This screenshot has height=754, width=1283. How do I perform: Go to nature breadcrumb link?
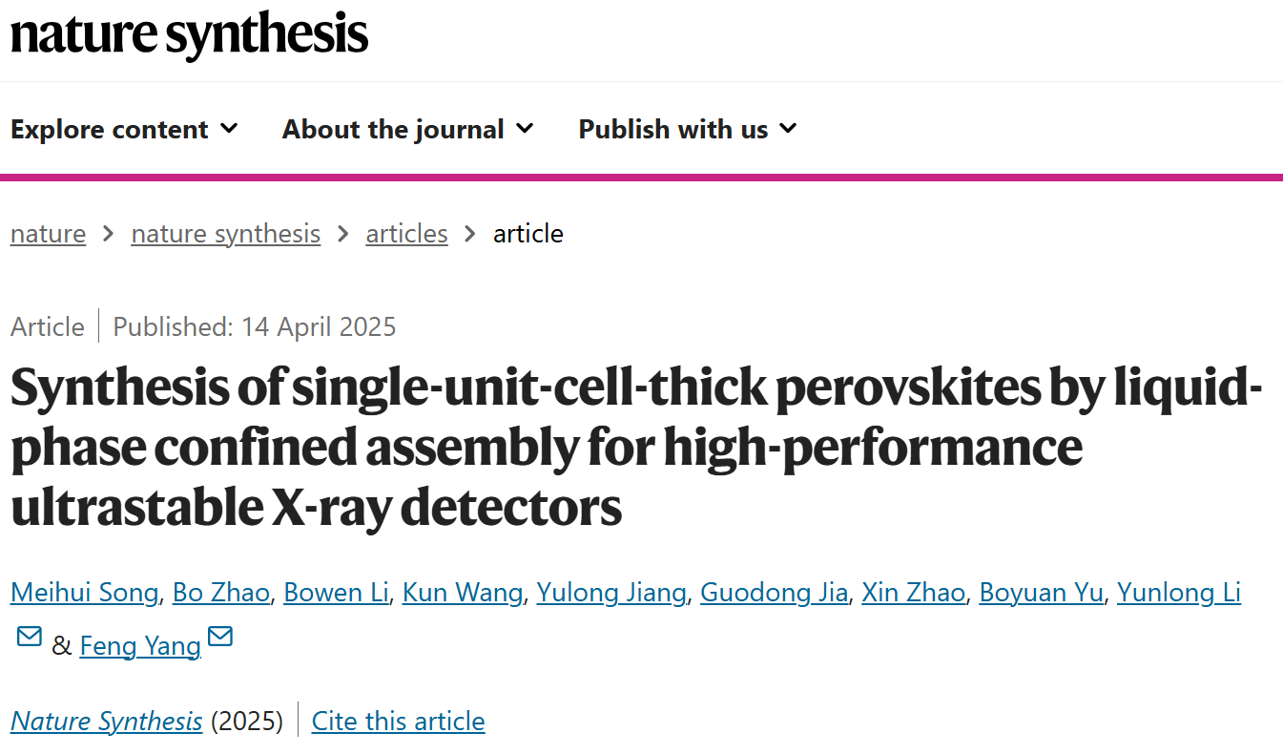click(x=48, y=234)
